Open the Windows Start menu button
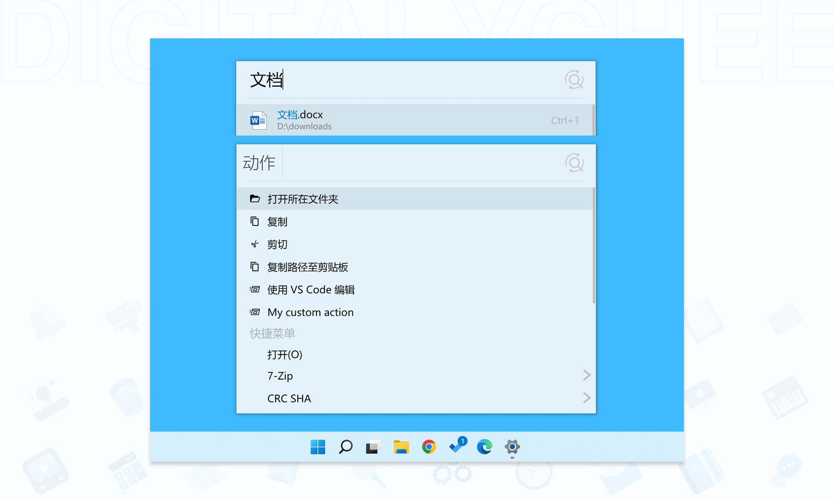 pos(318,447)
